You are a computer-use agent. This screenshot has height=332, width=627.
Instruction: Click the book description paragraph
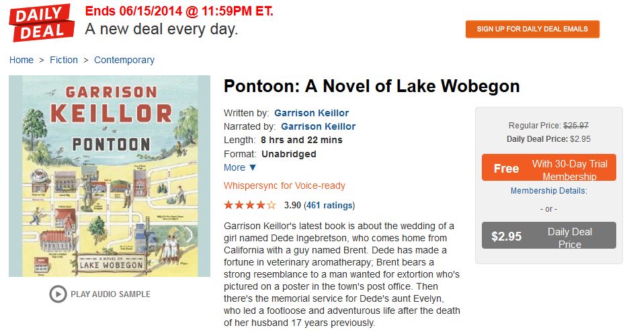343,274
